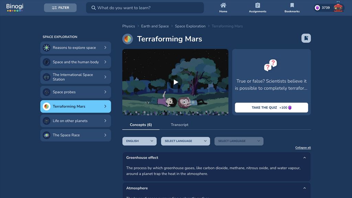Open Reasons to explore space lesson
Screen dimensions: 352x198
(76, 47)
